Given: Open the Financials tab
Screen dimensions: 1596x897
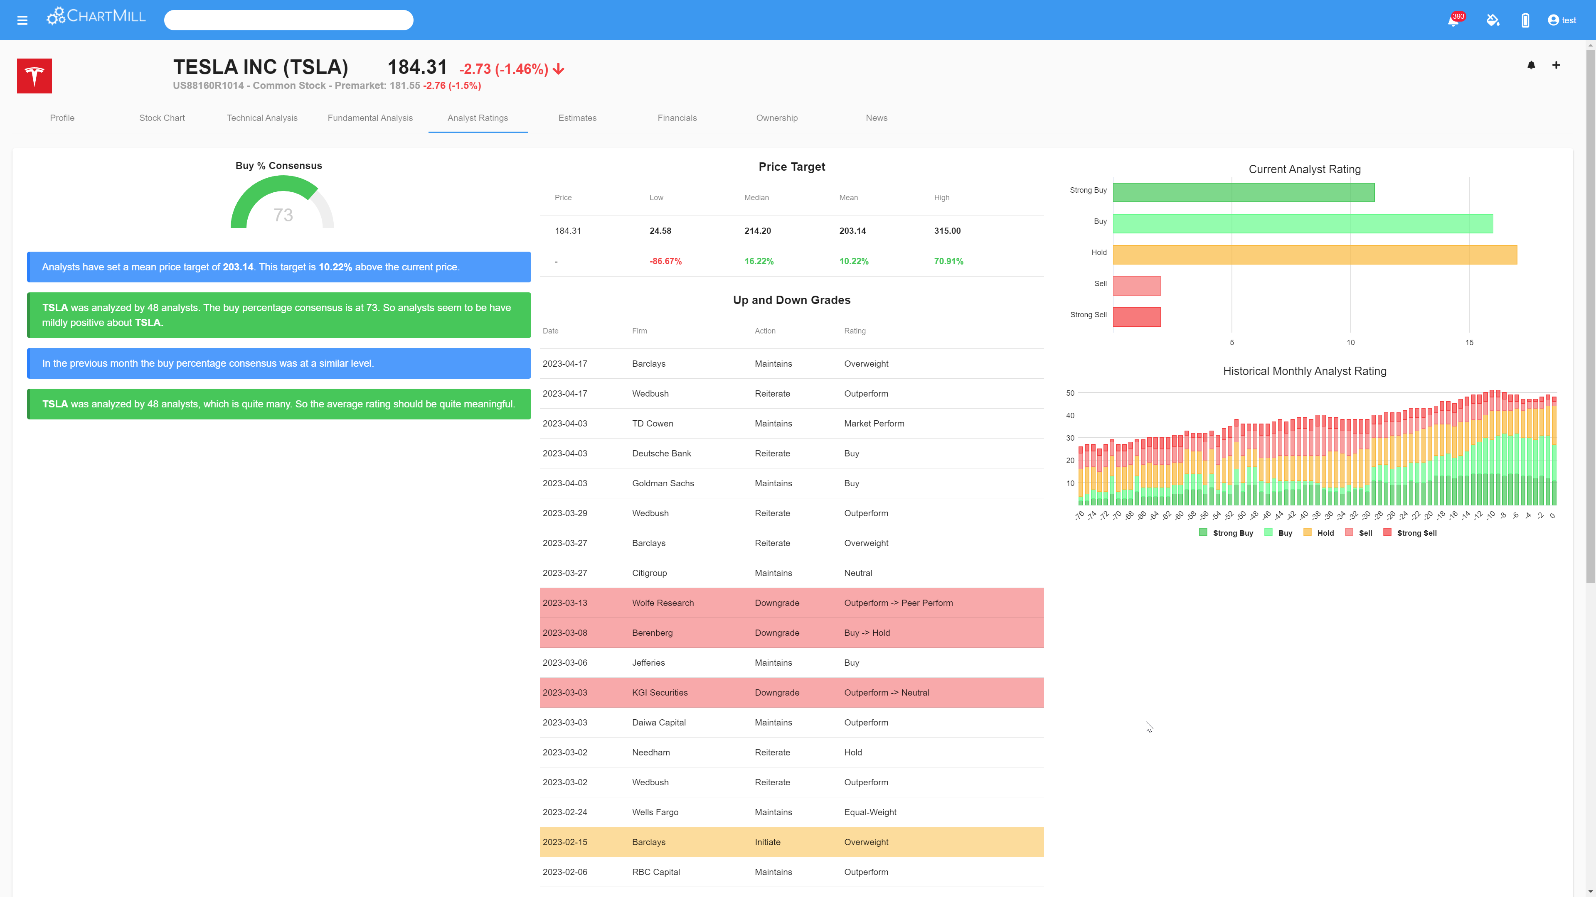Looking at the screenshot, I should tap(677, 118).
